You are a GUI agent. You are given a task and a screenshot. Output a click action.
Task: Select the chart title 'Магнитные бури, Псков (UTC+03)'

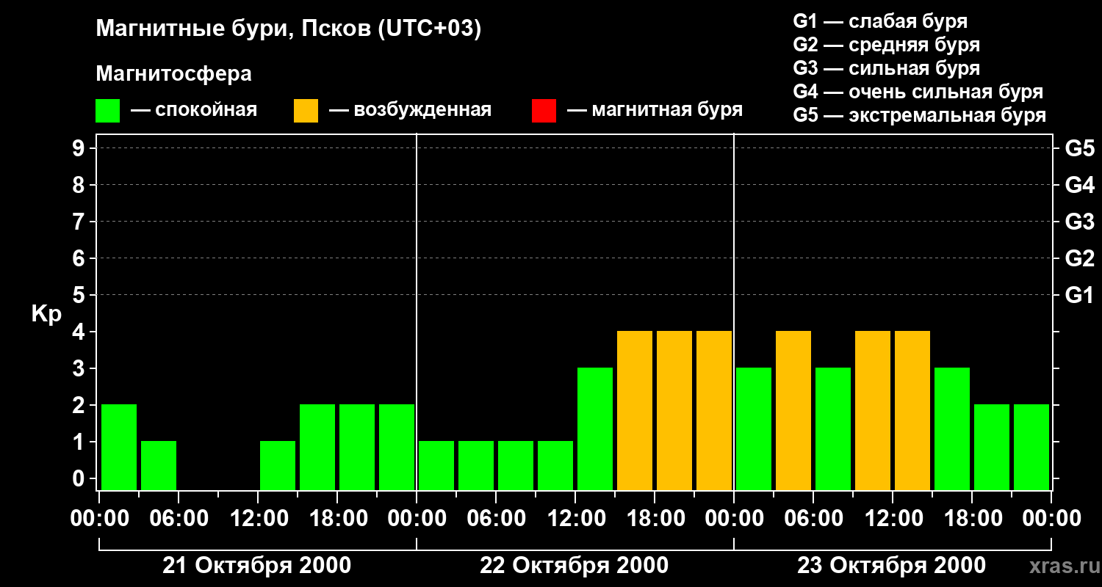289,29
